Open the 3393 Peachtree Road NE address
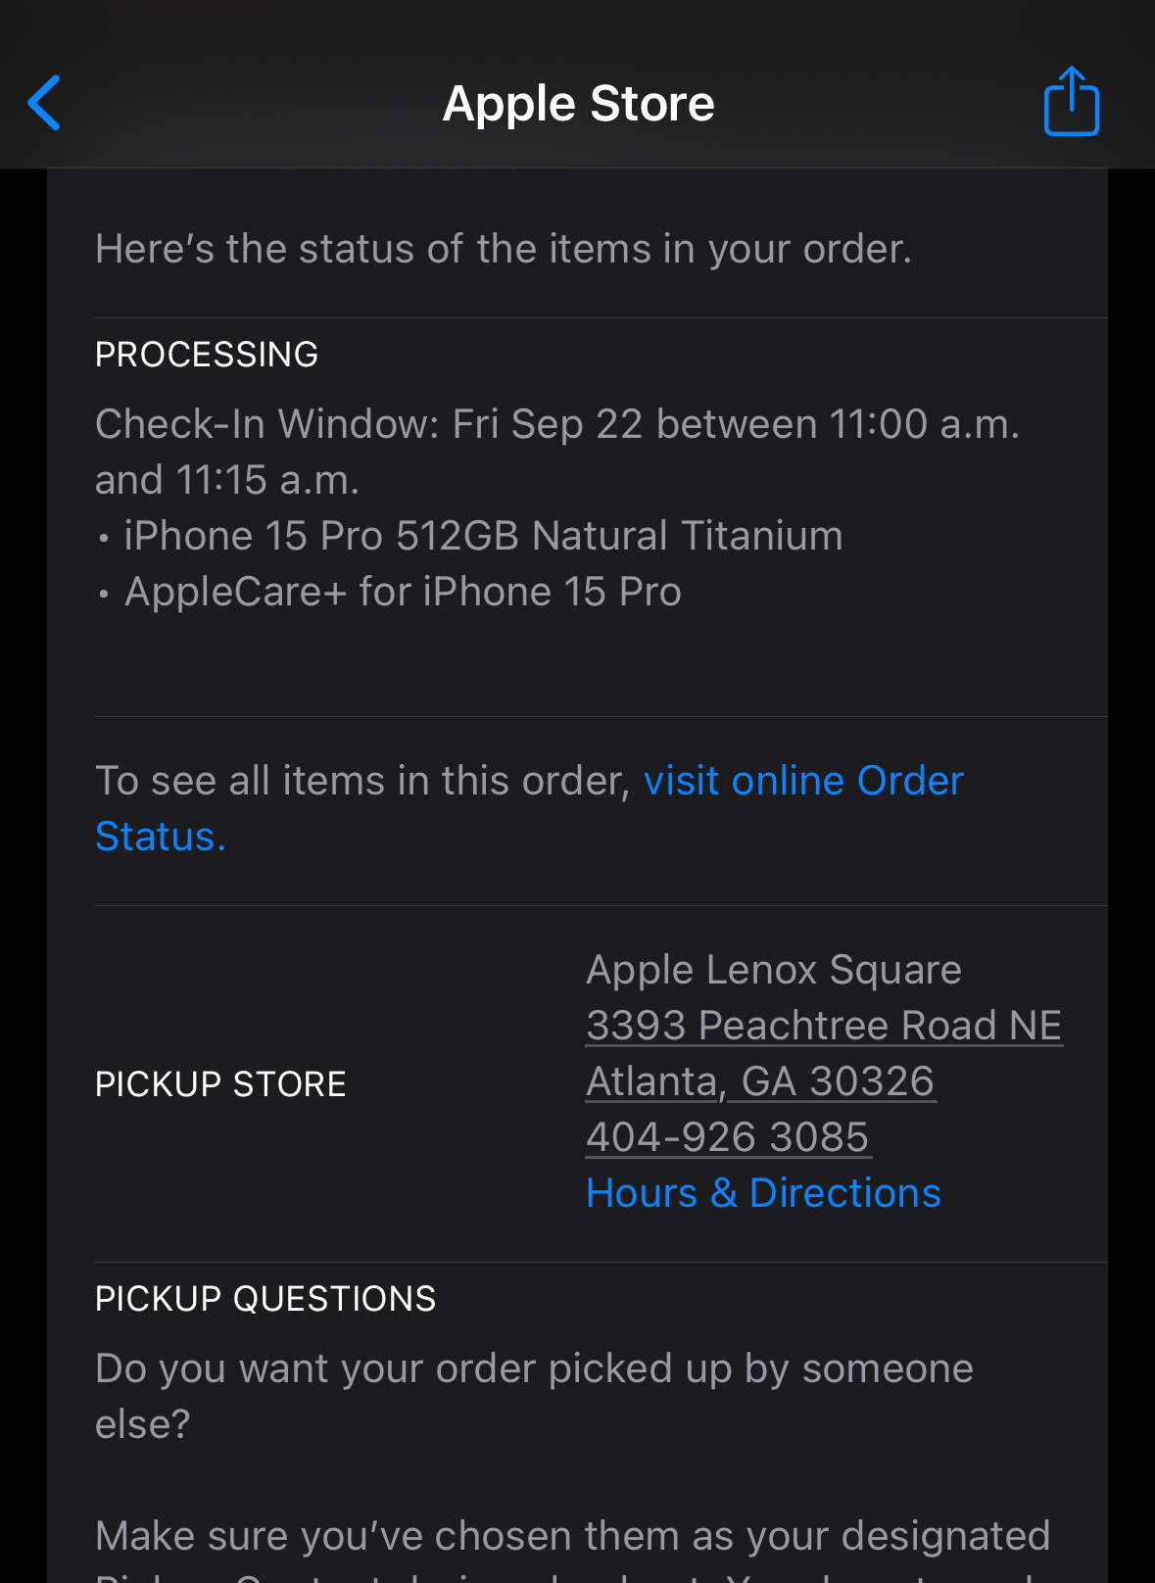This screenshot has width=1155, height=1583. tap(823, 1026)
